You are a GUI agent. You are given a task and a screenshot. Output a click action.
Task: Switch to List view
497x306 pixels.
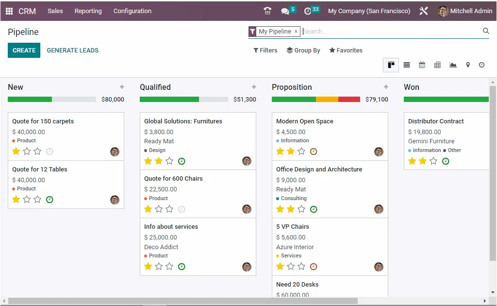406,65
